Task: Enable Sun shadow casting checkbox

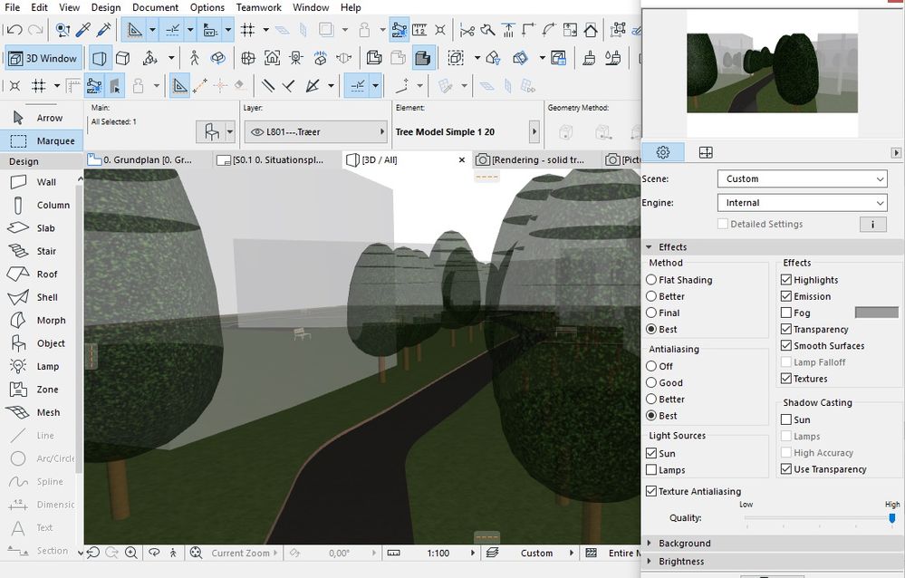Action: (x=786, y=420)
